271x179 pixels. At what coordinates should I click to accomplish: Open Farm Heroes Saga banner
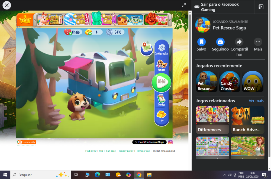[130, 20]
